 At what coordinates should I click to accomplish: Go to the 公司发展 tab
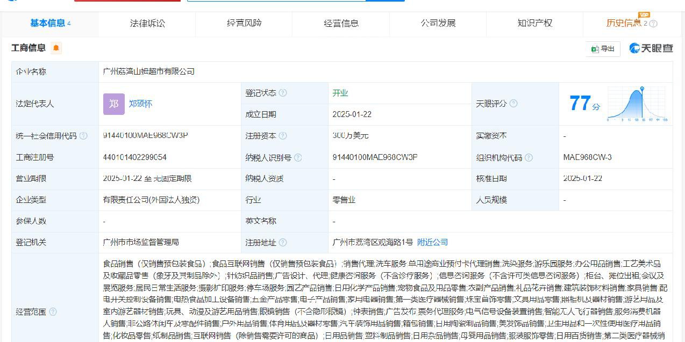click(x=438, y=23)
